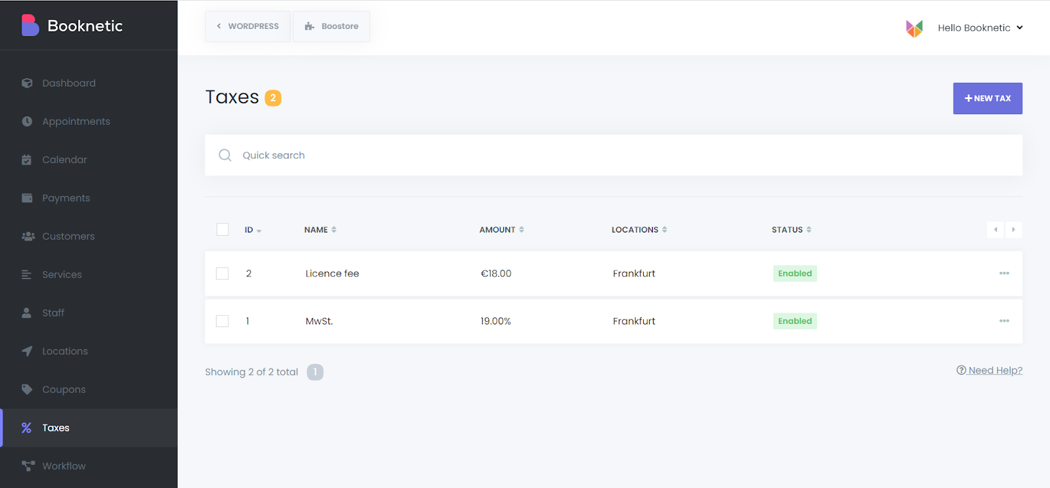Check the Licence fee row checkbox
1050x488 pixels.
coord(222,273)
